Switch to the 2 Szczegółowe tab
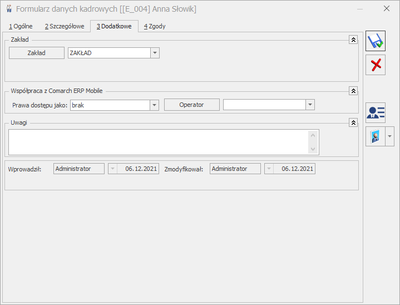Screen dimensions: 400x305 click(65, 26)
